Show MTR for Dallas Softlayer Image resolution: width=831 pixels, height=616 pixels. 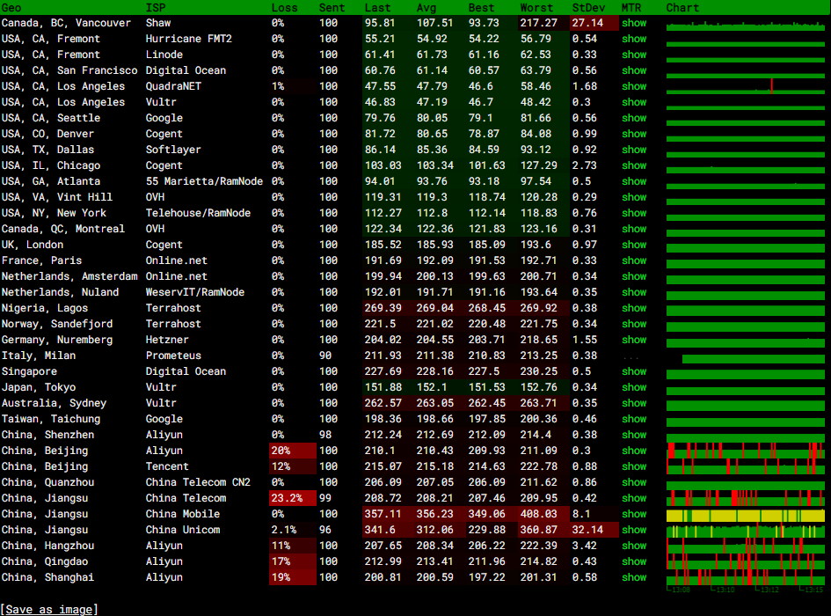634,150
